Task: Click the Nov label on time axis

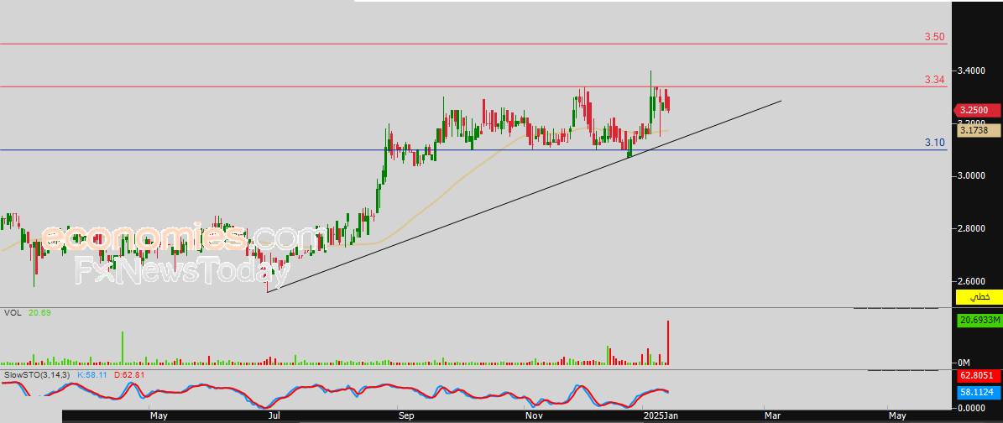Action: click(x=533, y=416)
